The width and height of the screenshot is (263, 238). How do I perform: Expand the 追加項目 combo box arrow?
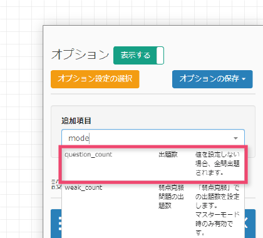tap(235, 138)
